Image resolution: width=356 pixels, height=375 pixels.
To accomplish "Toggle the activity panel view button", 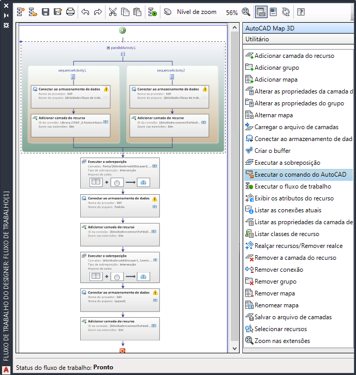I will pyautogui.click(x=261, y=12).
